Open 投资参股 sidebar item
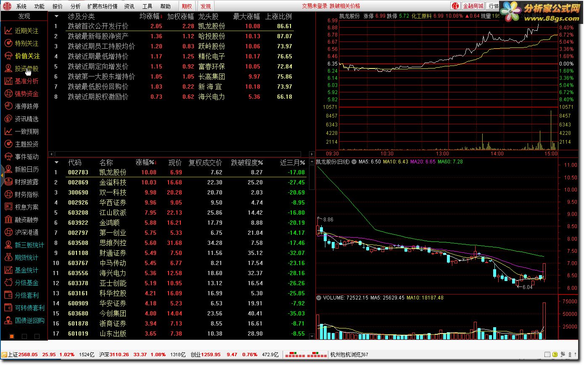Image resolution: width=584 pixels, height=365 pixels. (x=21, y=68)
